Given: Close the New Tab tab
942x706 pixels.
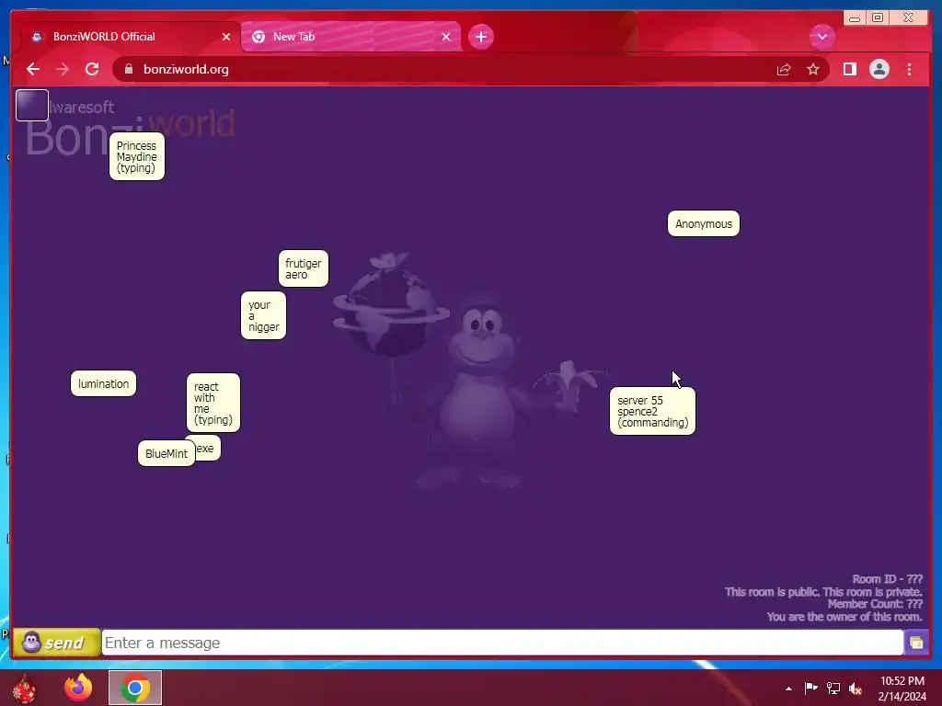Looking at the screenshot, I should pyautogui.click(x=446, y=37).
